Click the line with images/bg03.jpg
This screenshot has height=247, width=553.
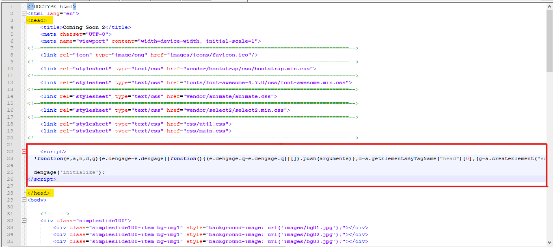[211, 241]
